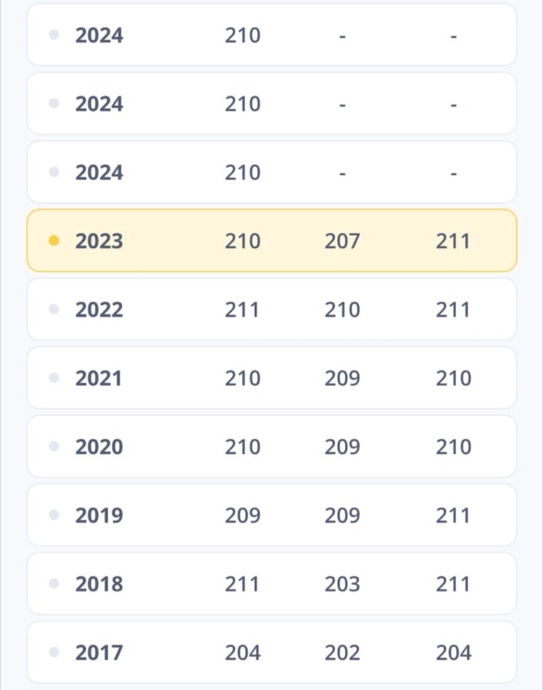This screenshot has height=690, width=543.
Task: Click the 211 value in the 2022 row's first column
Action: (242, 310)
